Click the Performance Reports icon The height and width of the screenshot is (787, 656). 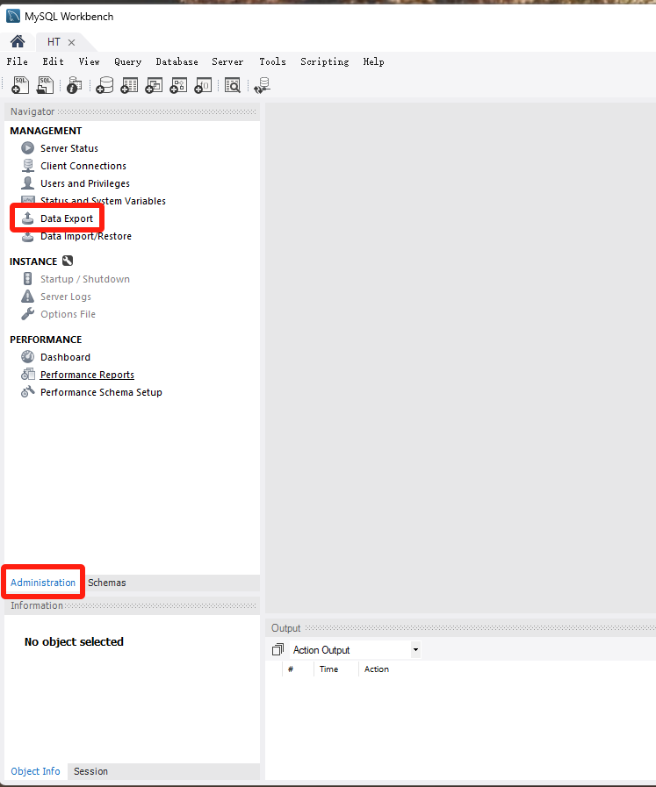pyautogui.click(x=27, y=375)
